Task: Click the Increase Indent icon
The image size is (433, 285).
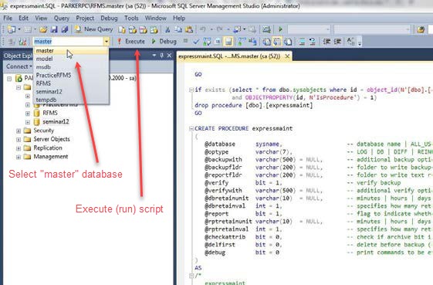Action: 337,42
